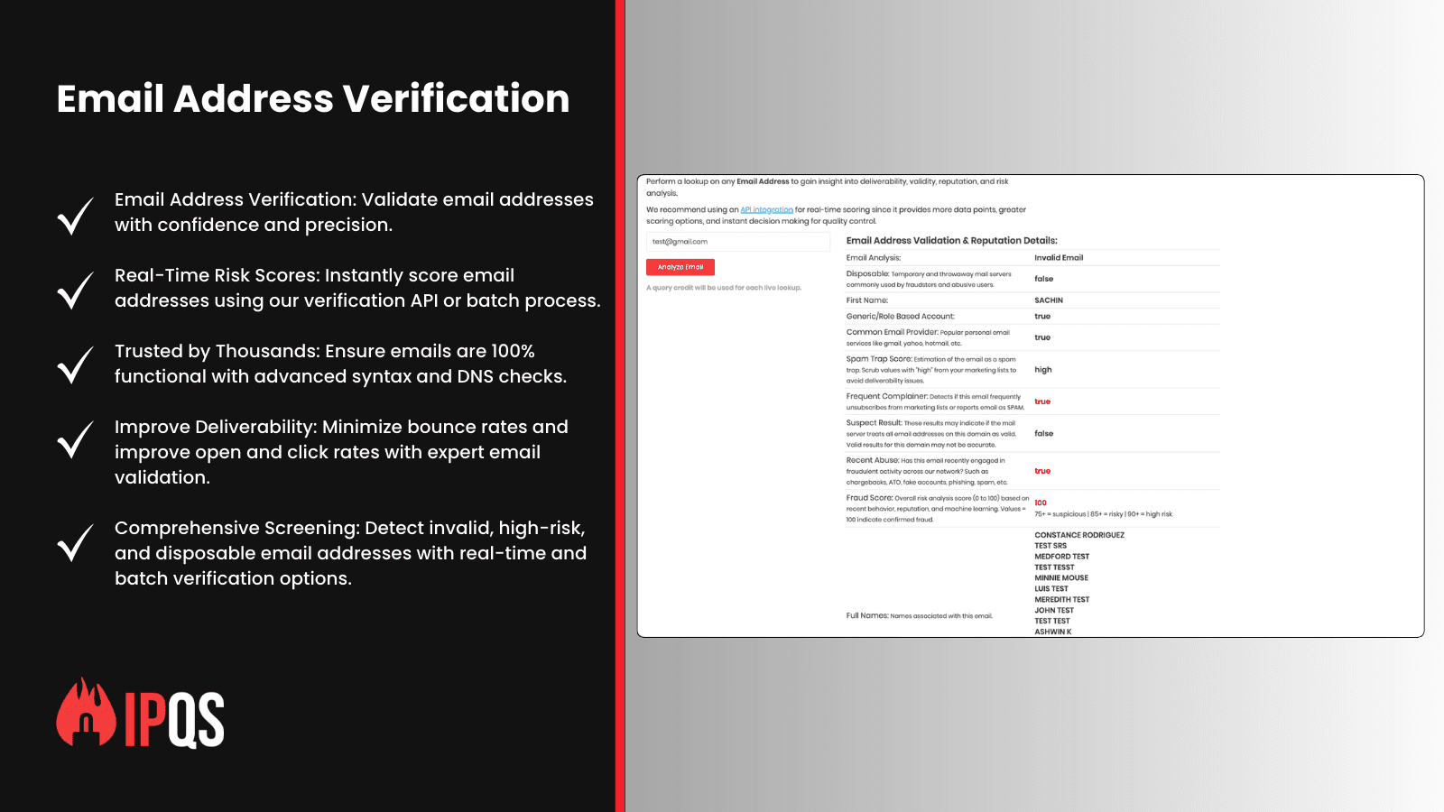1444x812 pixels.
Task: Select the Invalid Email analysis result
Action: [x=1059, y=258]
